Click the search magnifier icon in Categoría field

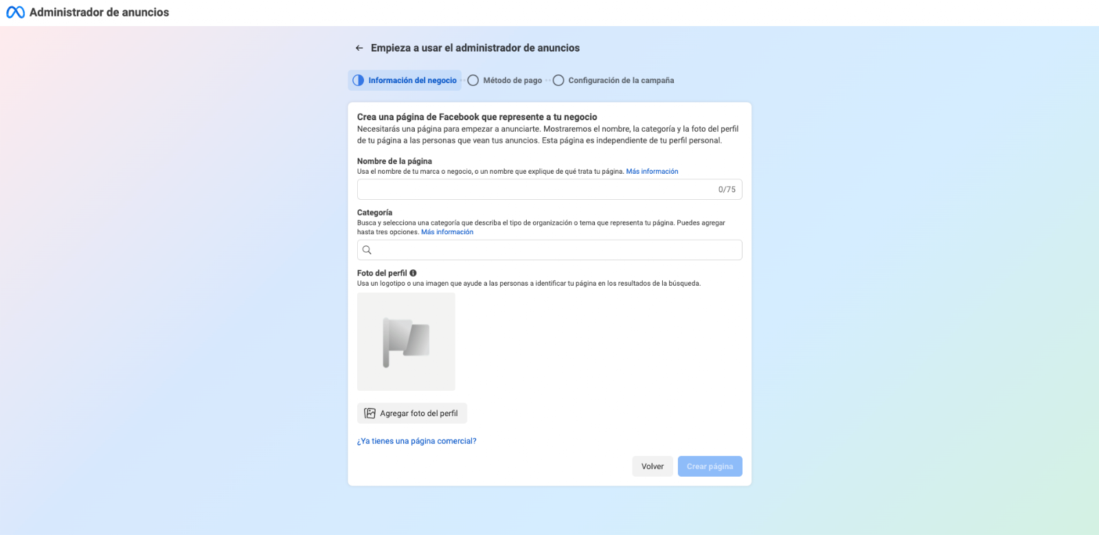(367, 250)
